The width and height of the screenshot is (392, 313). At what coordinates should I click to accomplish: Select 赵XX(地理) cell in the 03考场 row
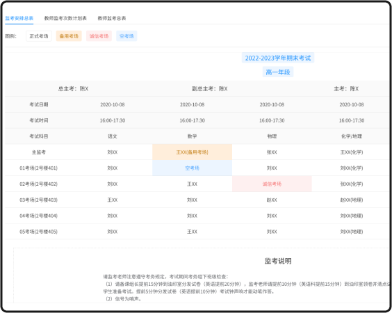point(352,200)
